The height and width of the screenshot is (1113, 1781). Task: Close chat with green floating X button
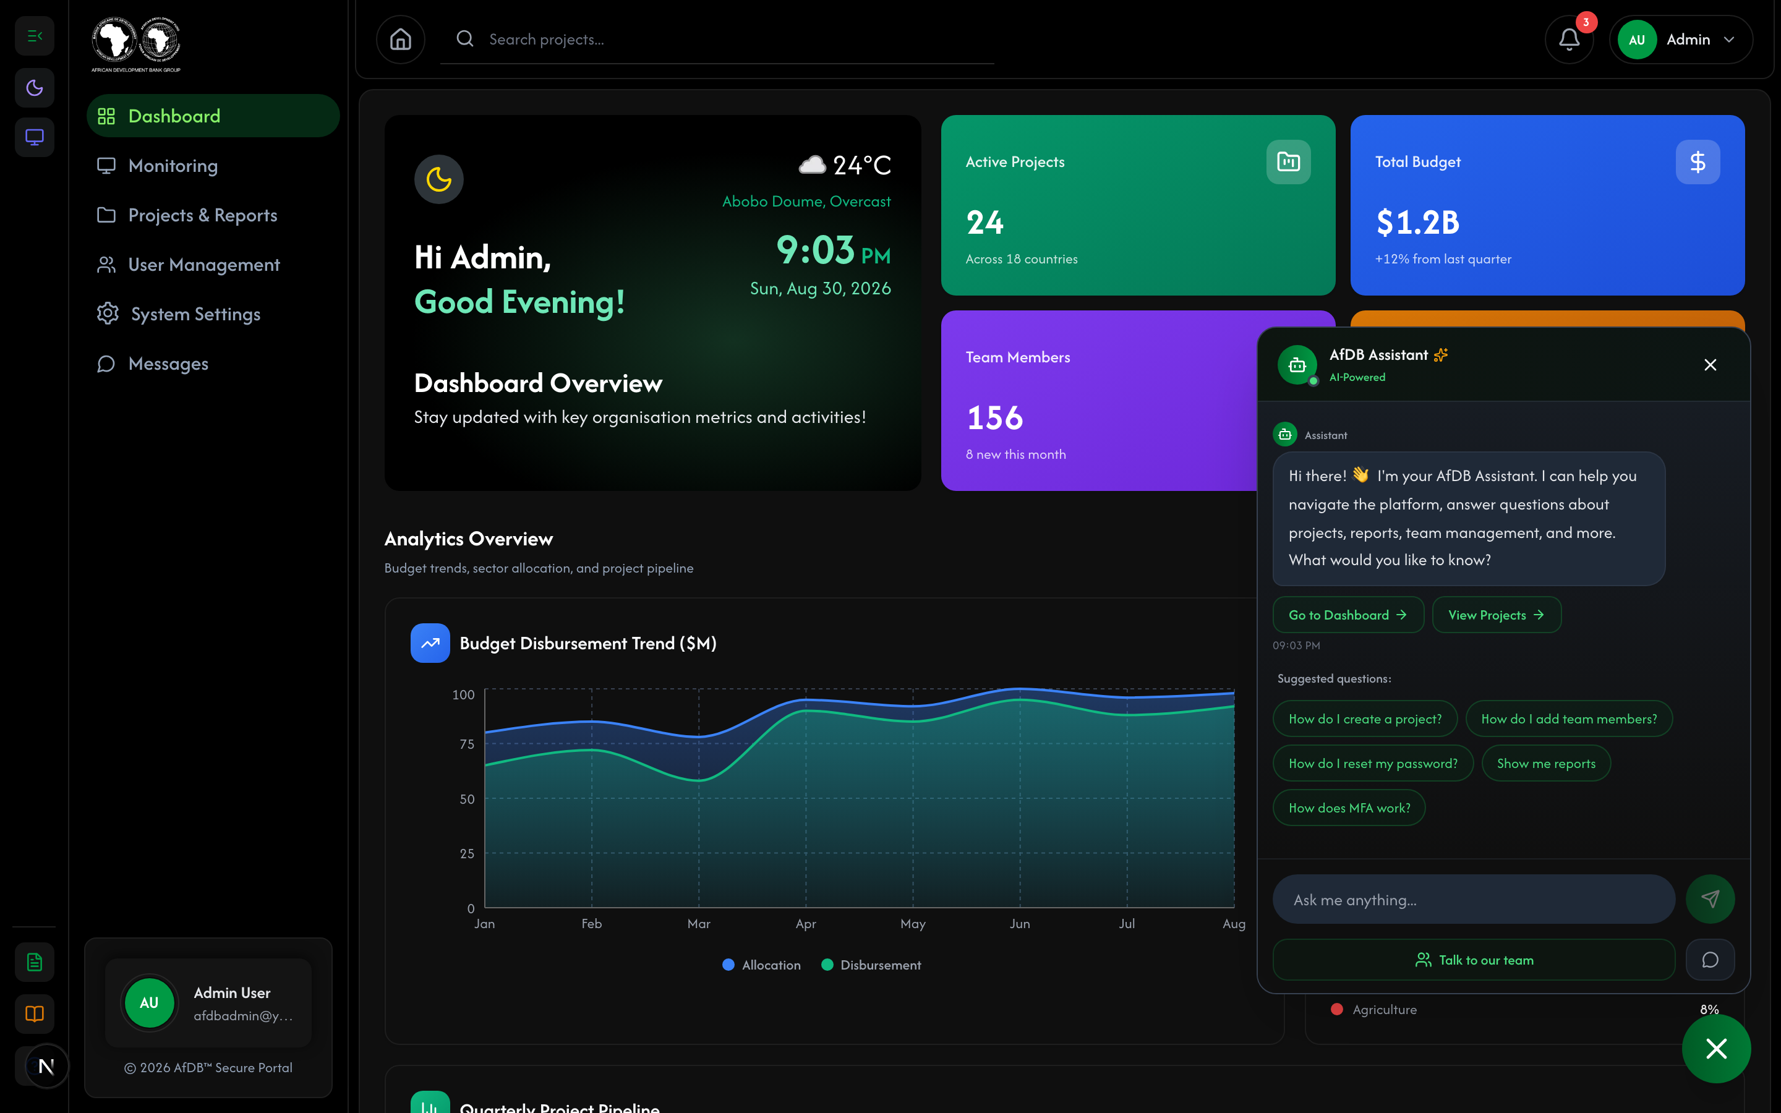(1716, 1049)
